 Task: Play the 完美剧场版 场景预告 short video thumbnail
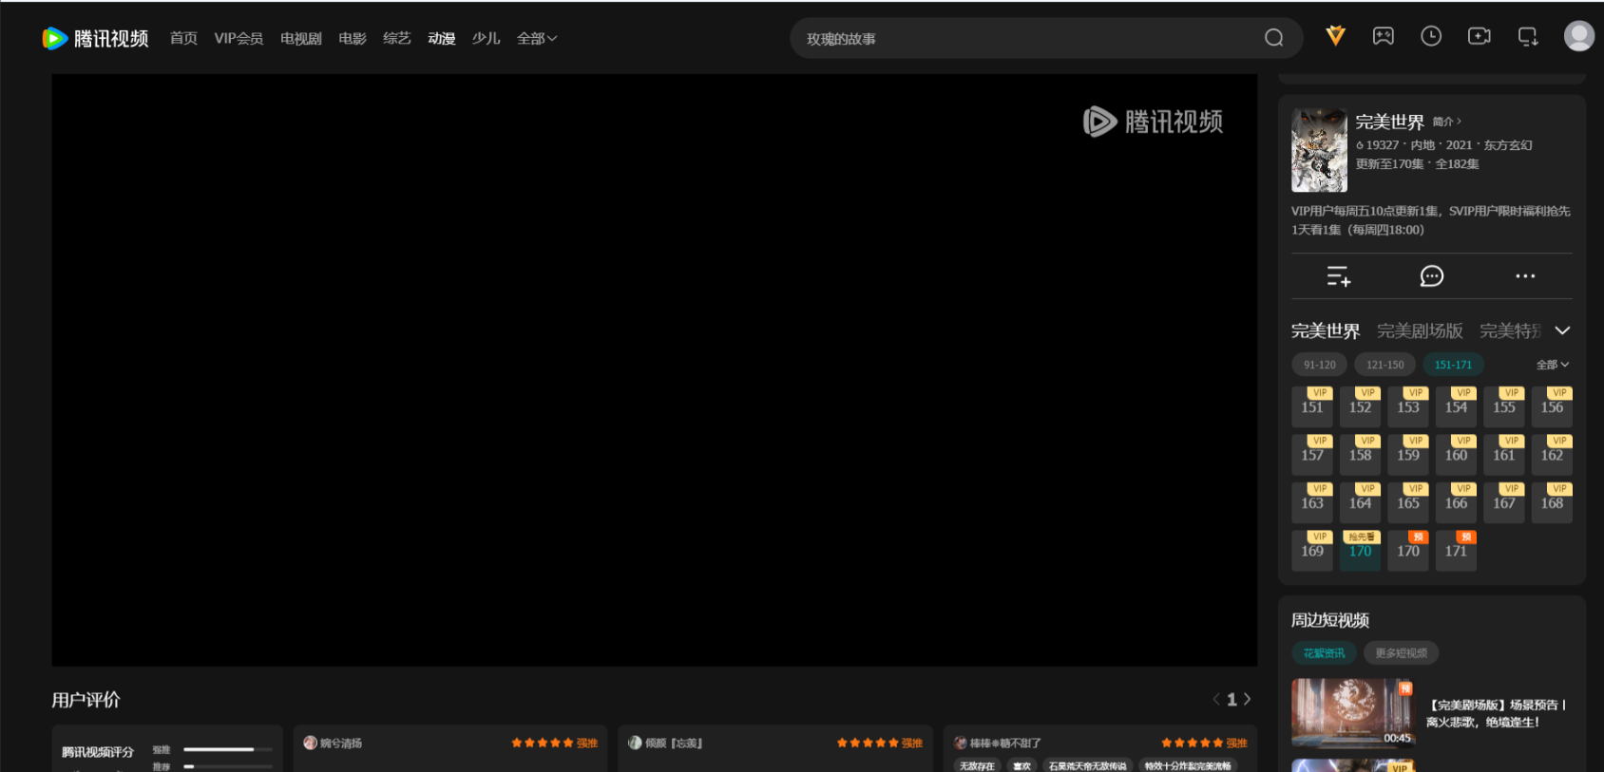click(x=1352, y=712)
